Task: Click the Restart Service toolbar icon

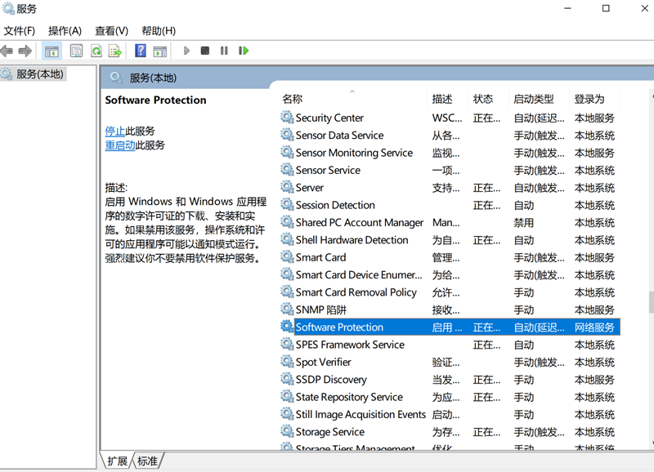Action: [x=243, y=51]
